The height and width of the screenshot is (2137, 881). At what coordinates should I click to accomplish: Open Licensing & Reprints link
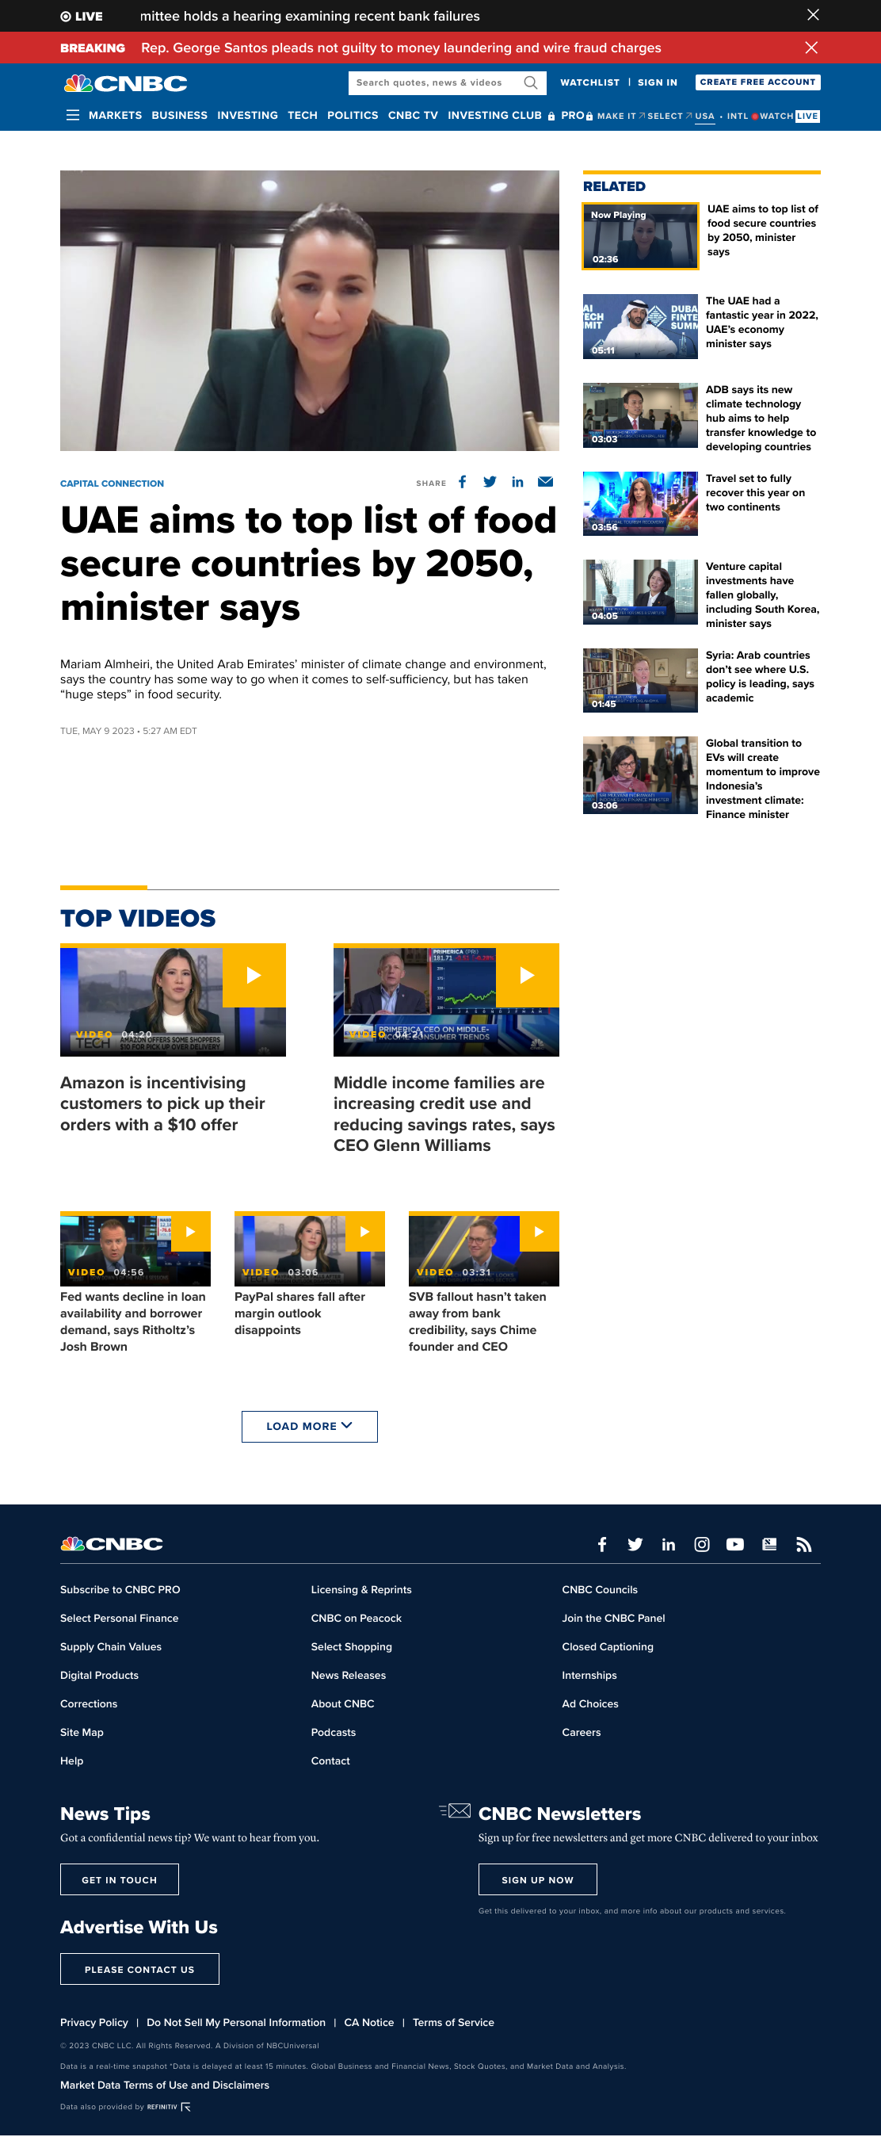(x=361, y=1589)
